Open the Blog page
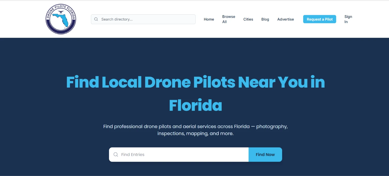 pyautogui.click(x=265, y=19)
